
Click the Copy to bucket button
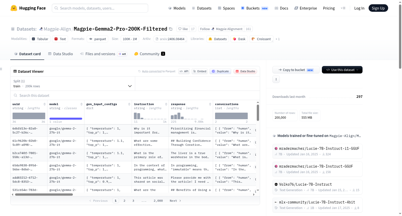tap(296, 70)
